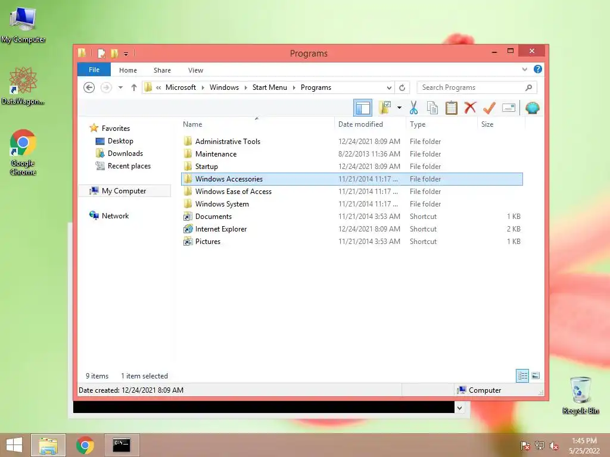Select the Documents shortcut
The image size is (610, 457).
pos(351,217)
